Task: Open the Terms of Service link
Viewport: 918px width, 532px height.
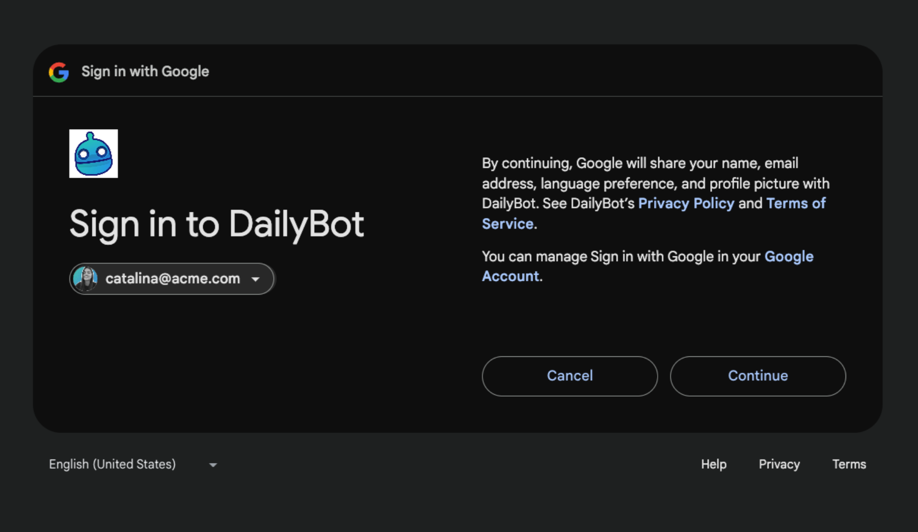Action: pos(795,204)
